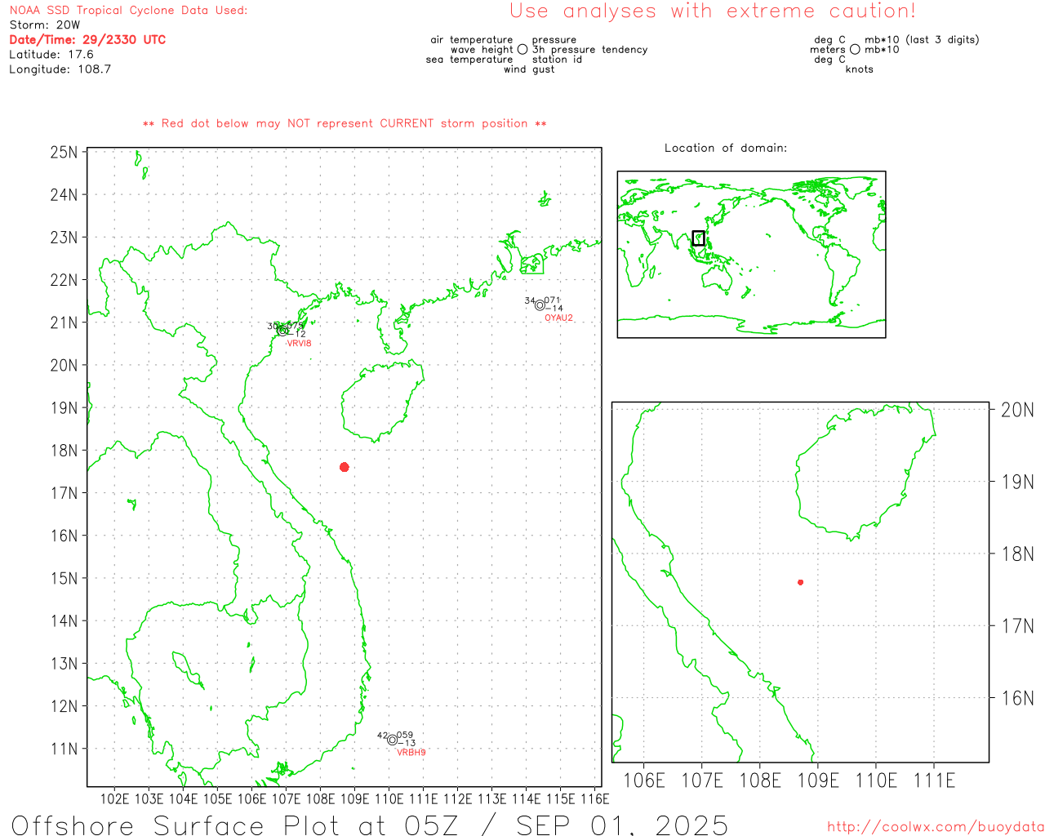The image size is (1045, 836).
Task: Click the units legend circle
Action: point(855,50)
